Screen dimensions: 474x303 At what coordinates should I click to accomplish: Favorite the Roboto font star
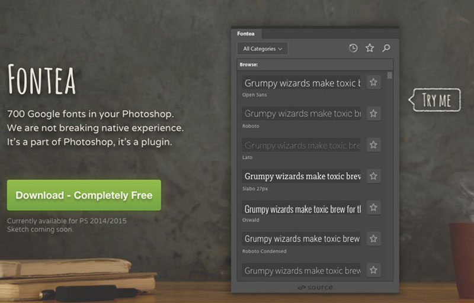point(373,114)
